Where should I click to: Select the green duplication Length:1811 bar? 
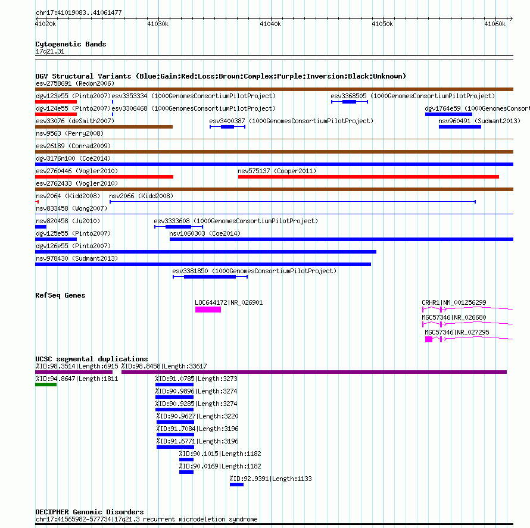tap(46, 385)
